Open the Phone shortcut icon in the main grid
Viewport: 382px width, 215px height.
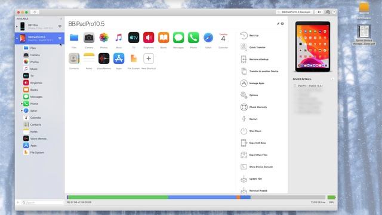pos(193,38)
